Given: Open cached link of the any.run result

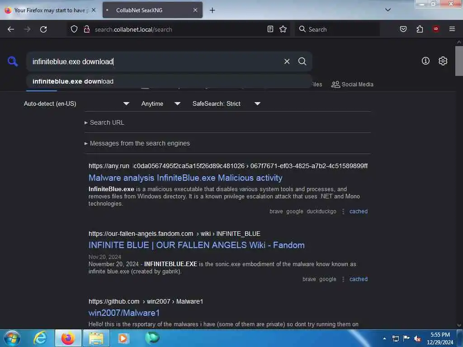Looking at the screenshot, I should 359,211.
